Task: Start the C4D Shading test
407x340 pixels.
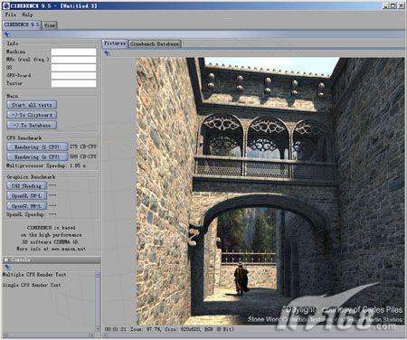Action: coord(27,185)
